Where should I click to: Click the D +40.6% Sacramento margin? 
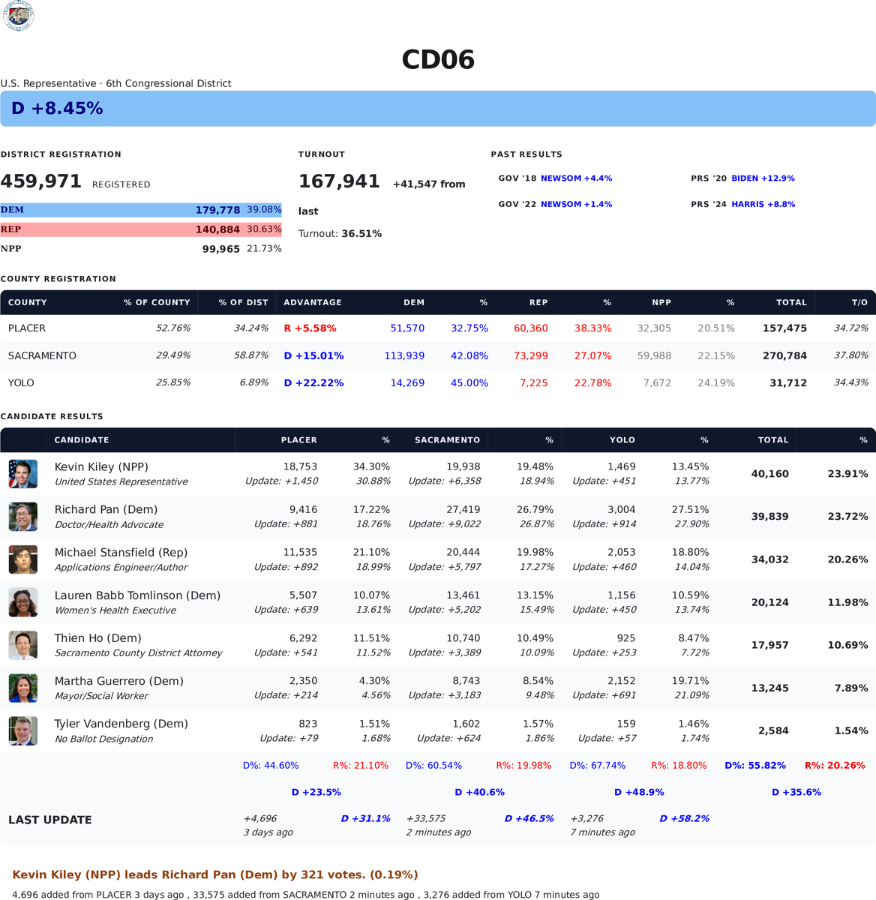click(x=479, y=792)
